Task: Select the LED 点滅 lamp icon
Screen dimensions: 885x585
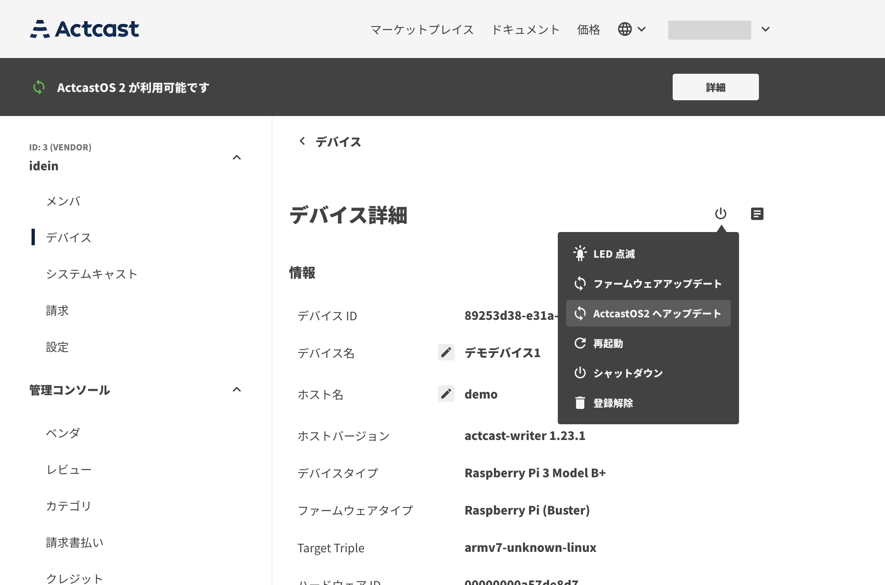Action: tap(581, 253)
